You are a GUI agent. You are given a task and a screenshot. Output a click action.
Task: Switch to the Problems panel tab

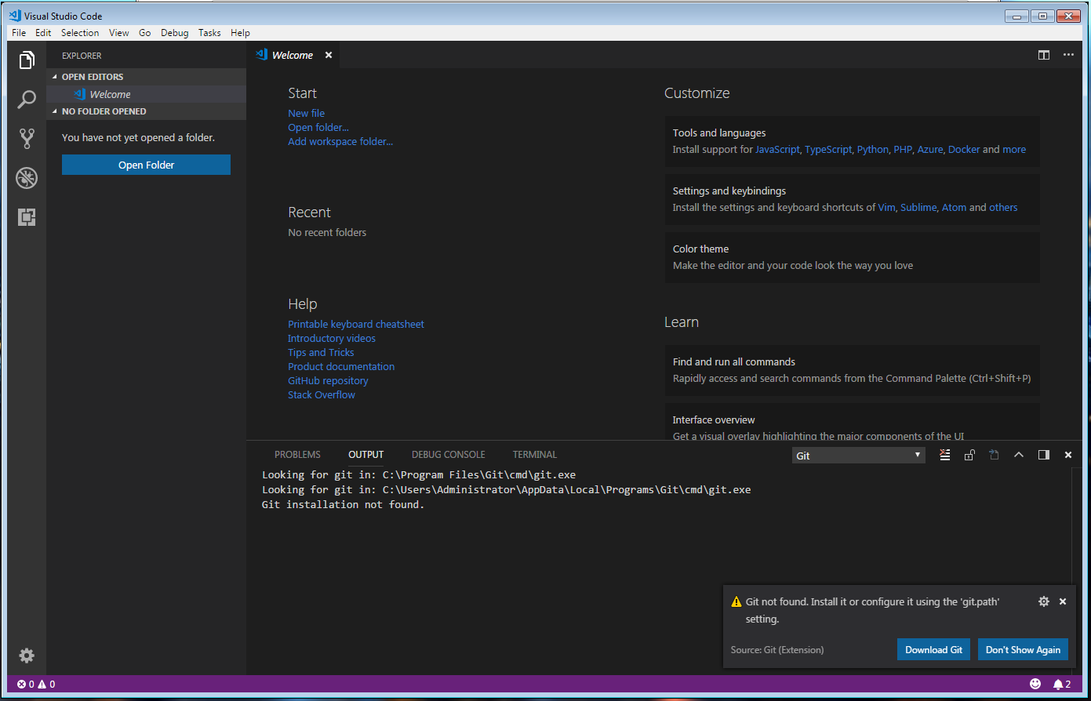point(297,455)
